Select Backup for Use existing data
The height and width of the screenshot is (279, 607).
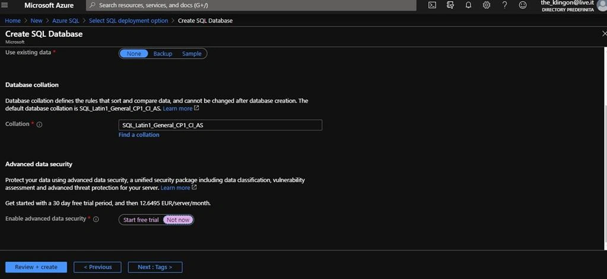point(163,54)
